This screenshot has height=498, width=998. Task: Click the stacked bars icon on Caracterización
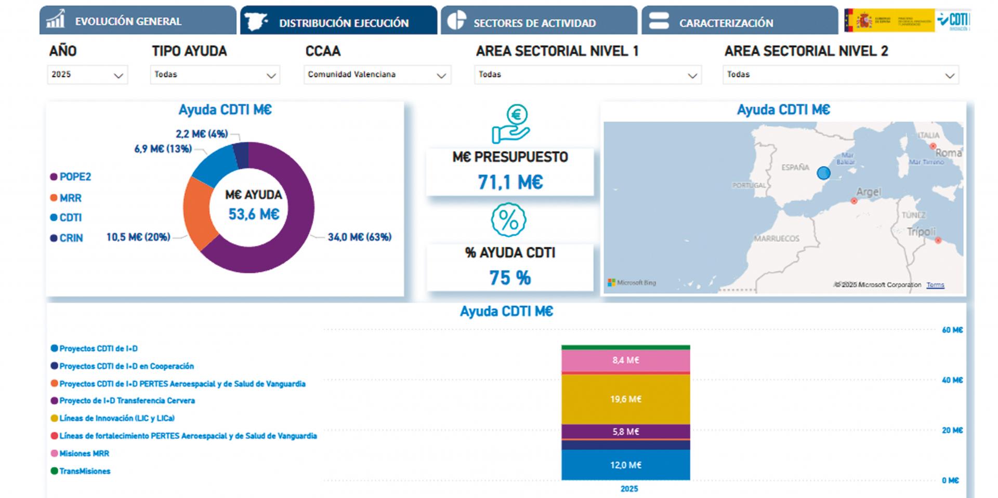659,21
